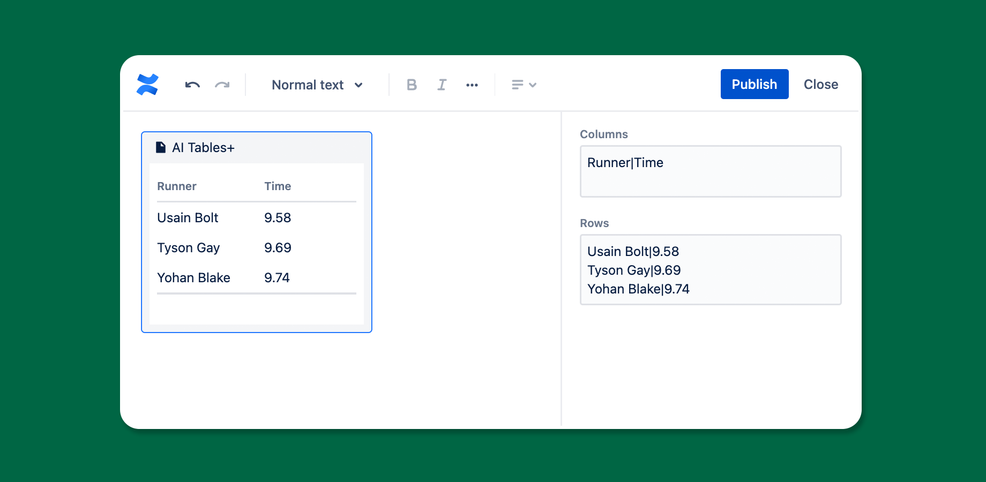This screenshot has width=986, height=482.
Task: Select the 9.69 time cell
Action: [x=278, y=248]
